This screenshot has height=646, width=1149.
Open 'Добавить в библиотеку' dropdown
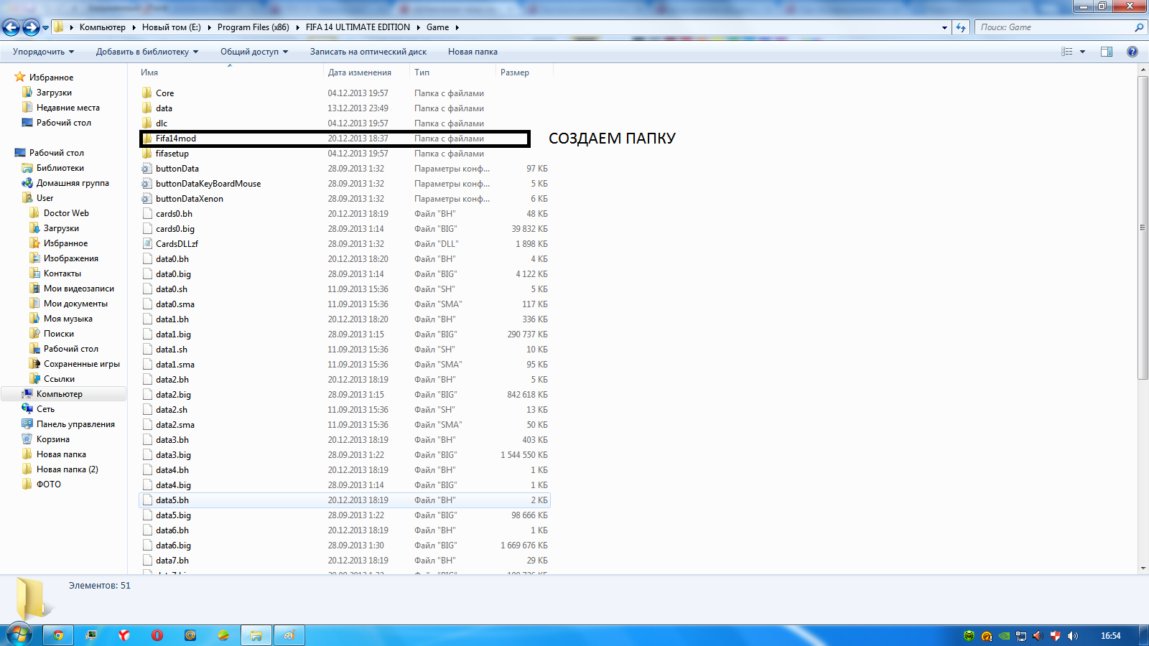click(147, 52)
